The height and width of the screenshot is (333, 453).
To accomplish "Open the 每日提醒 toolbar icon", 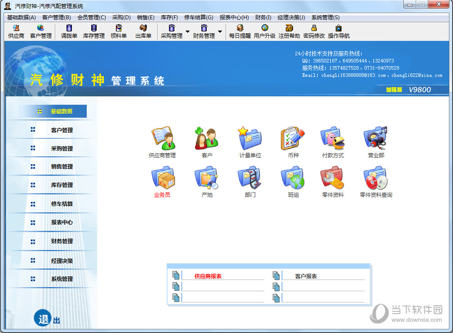I will [240, 31].
